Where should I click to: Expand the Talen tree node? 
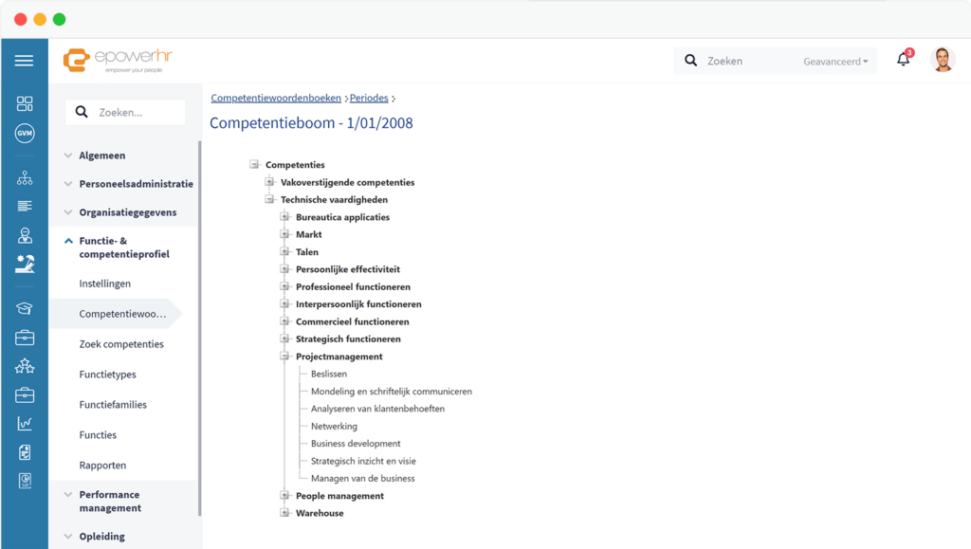pyautogui.click(x=284, y=252)
